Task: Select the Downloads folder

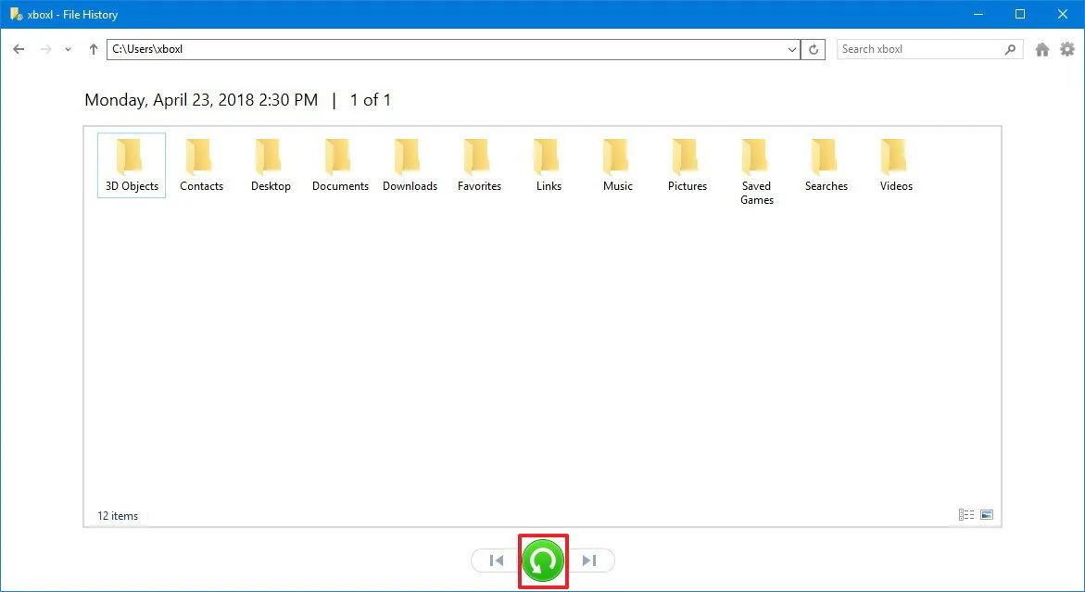Action: click(x=410, y=165)
